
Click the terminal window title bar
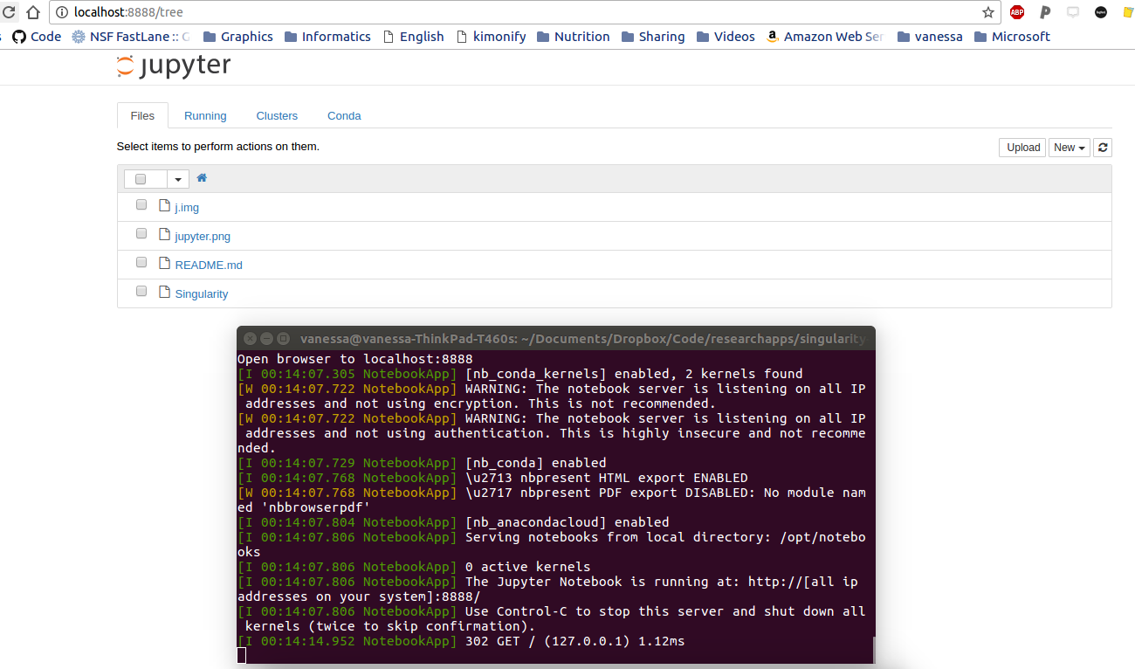(x=555, y=338)
